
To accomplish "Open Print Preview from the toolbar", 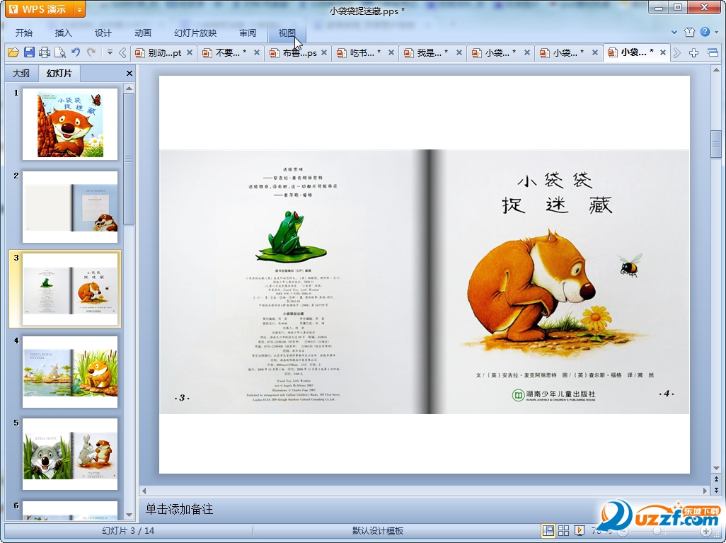I will pyautogui.click(x=59, y=52).
